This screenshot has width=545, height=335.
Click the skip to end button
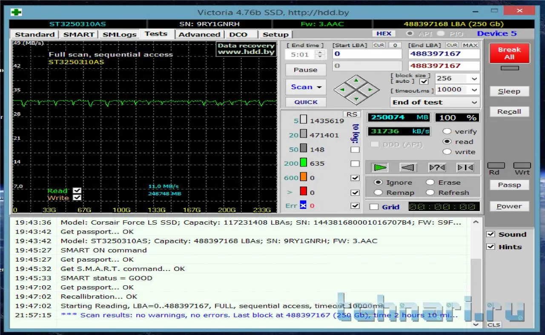tap(465, 168)
